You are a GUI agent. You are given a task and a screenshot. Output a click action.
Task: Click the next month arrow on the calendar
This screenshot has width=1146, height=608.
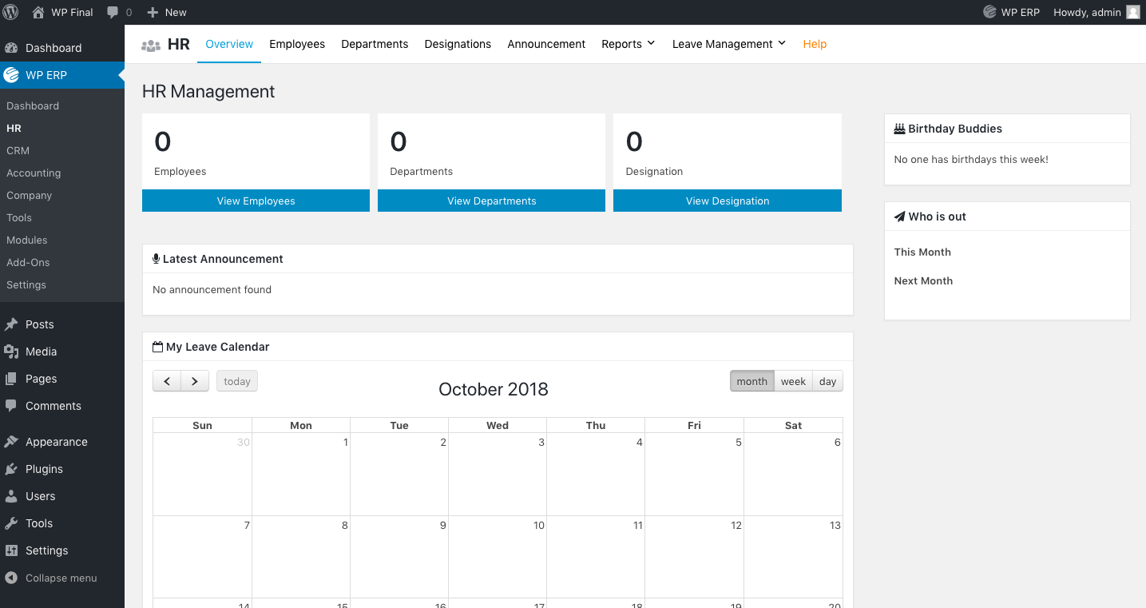click(x=194, y=381)
